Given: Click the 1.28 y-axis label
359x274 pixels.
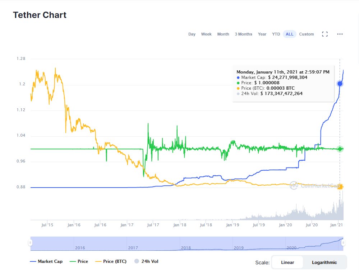Looking at the screenshot, I should point(21,58).
